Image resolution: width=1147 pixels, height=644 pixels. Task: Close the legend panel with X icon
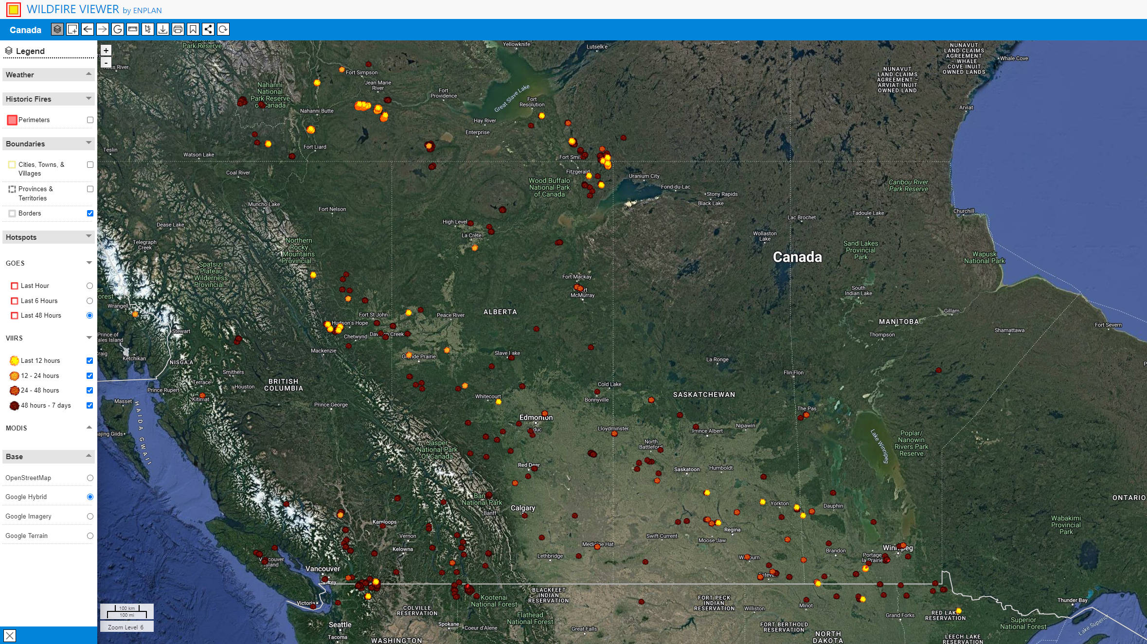click(10, 636)
